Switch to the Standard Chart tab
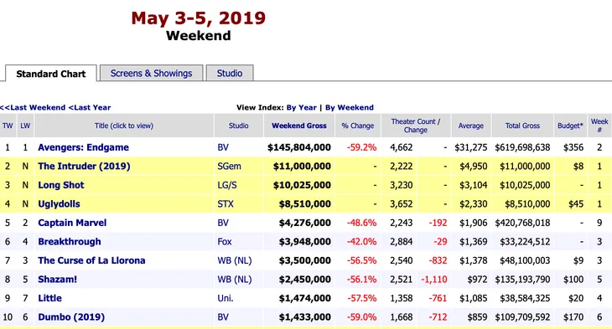612x329 pixels. tap(51, 74)
